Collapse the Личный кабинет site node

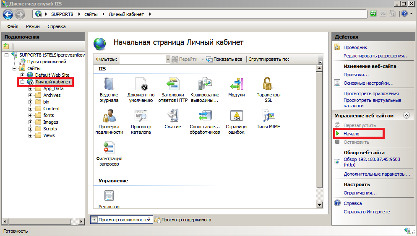(x=22, y=82)
